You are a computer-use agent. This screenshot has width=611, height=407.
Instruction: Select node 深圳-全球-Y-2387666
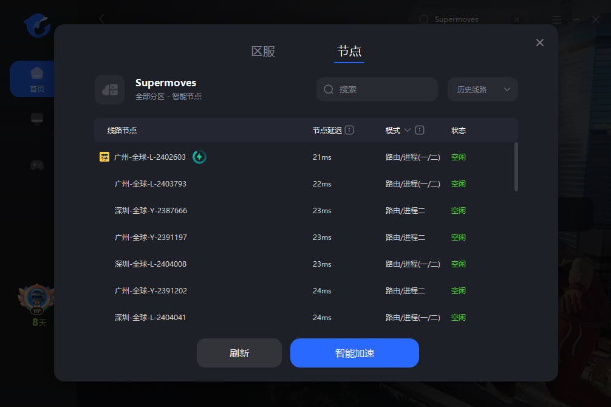[305, 211]
